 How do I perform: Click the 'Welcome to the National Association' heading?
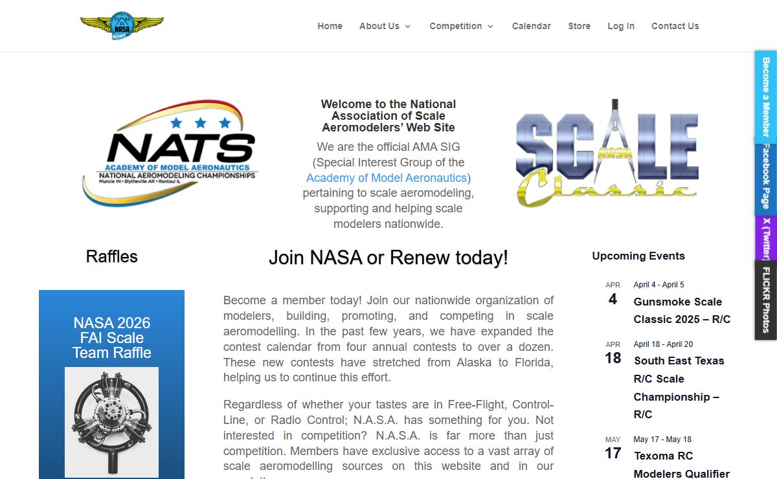388,116
